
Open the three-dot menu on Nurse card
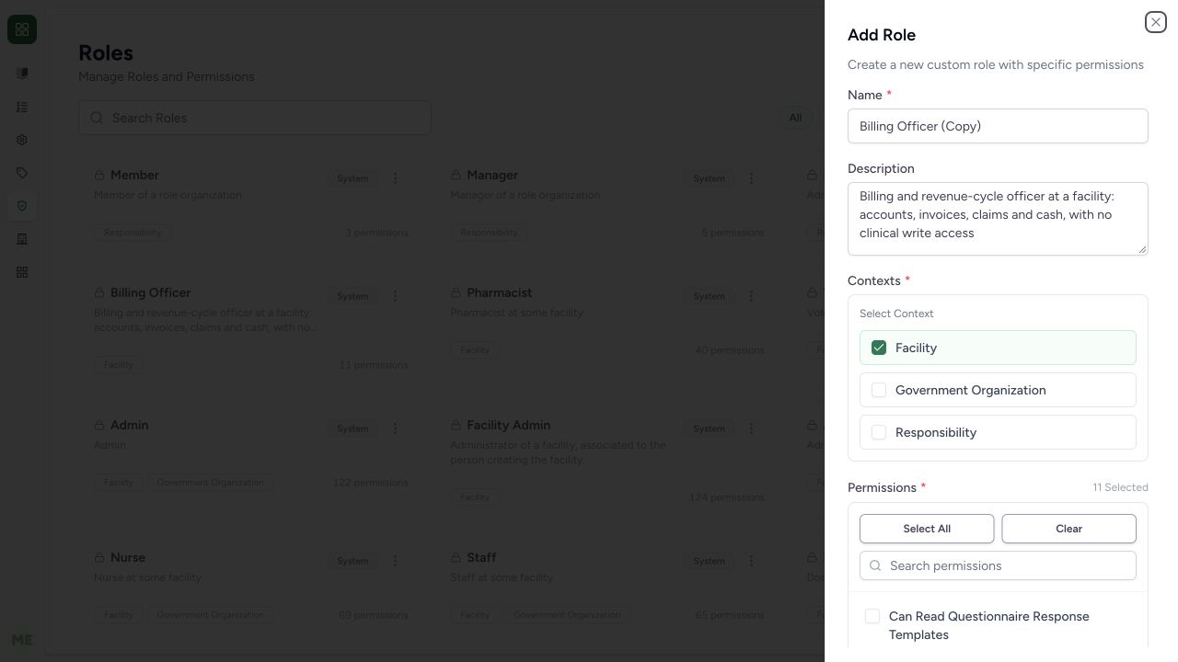pos(396,561)
